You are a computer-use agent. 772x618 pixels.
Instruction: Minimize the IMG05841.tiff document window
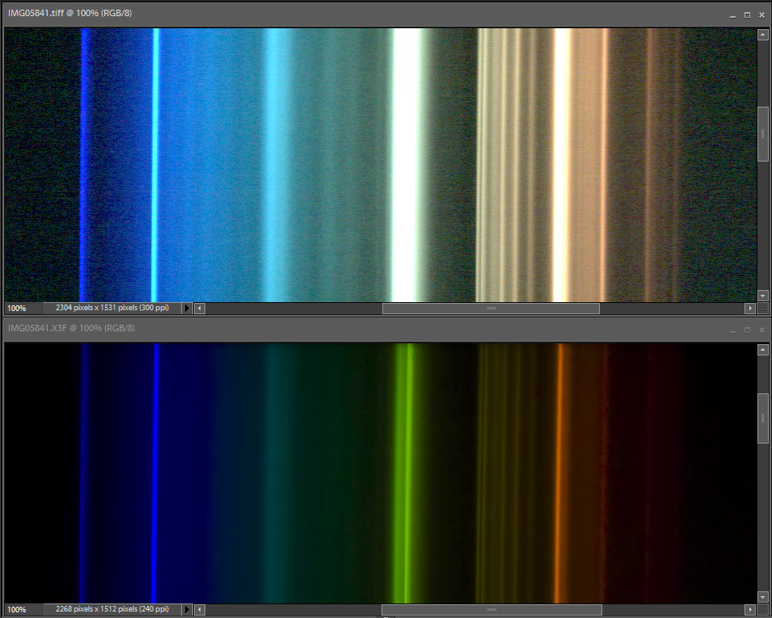click(x=732, y=15)
